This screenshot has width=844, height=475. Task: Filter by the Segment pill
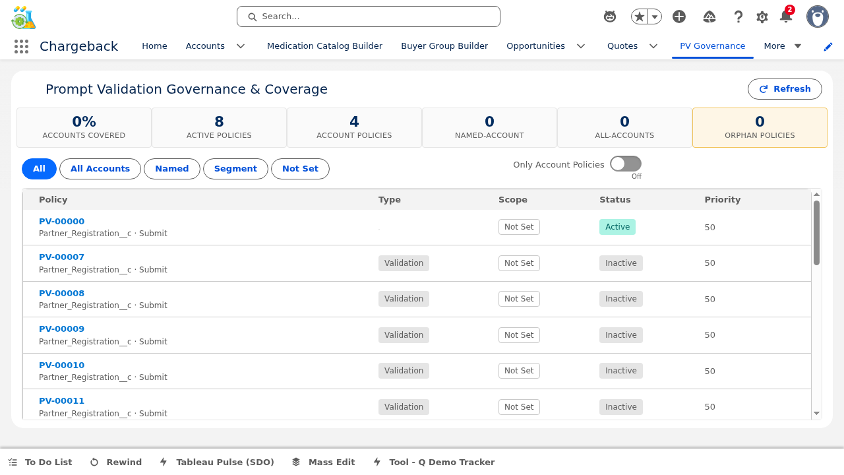click(235, 169)
